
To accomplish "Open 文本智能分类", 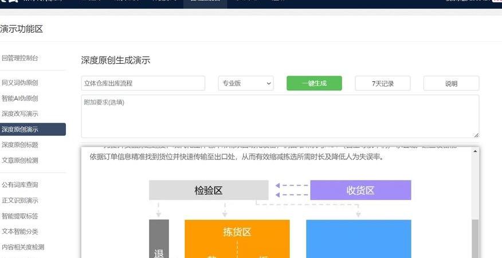I will click(x=20, y=232).
